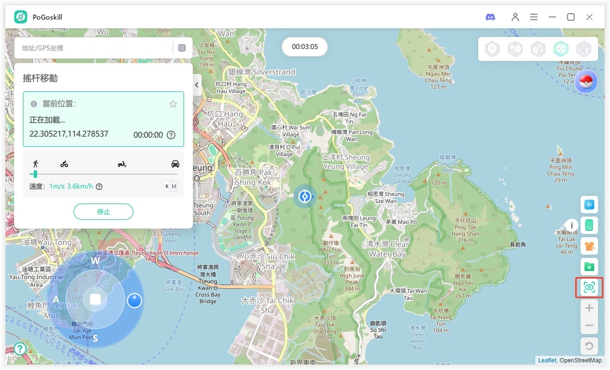Zoom out the map with minus

tap(589, 325)
